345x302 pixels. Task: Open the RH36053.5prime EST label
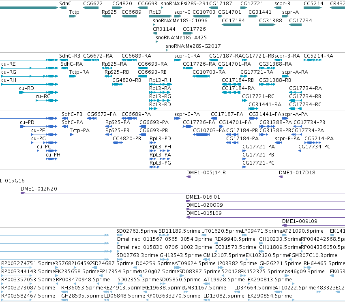82,288
